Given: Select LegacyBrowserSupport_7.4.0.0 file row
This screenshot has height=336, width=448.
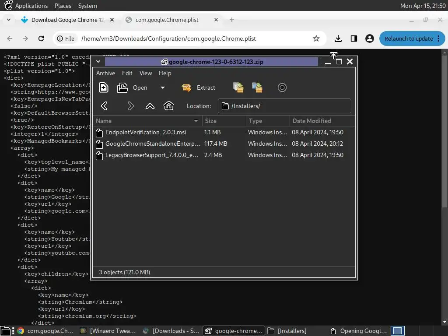Looking at the screenshot, I should (x=224, y=155).
